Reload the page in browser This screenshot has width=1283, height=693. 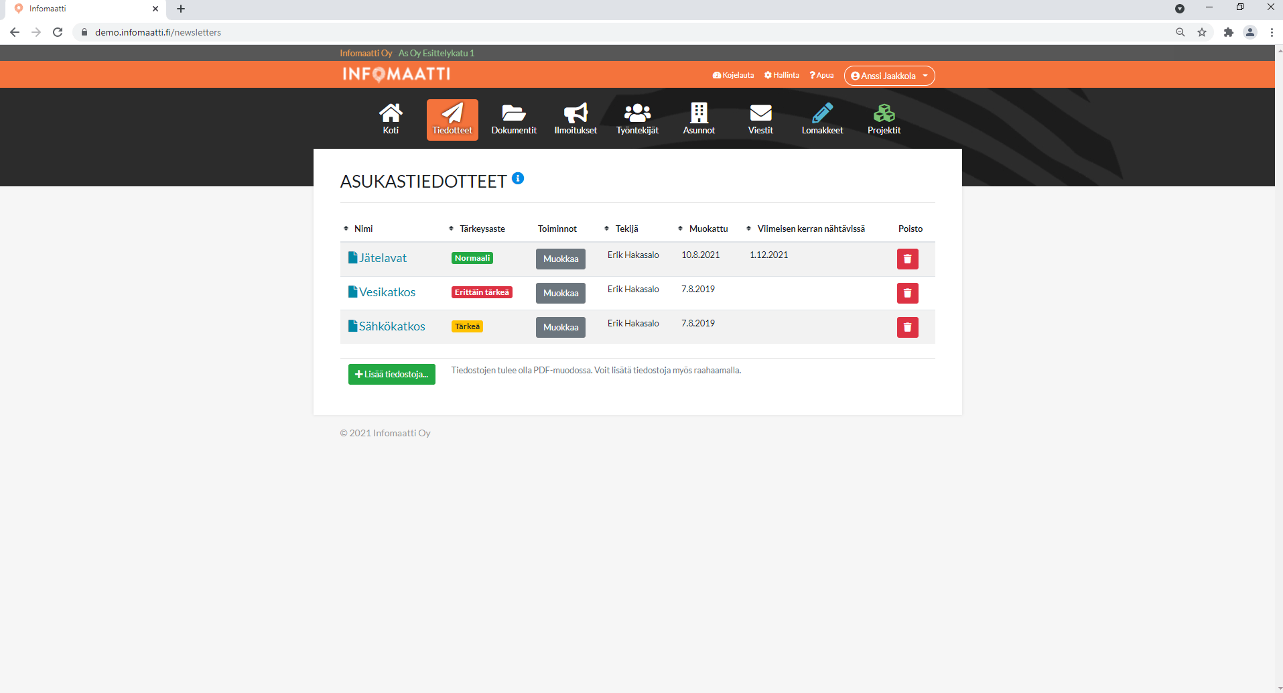58,32
